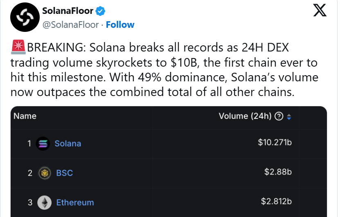
Task: Open the BSC chain link
Action: point(64,173)
